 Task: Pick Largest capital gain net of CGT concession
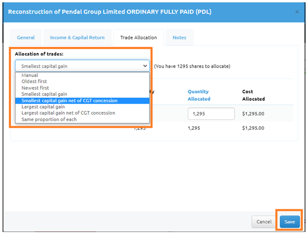[68, 113]
